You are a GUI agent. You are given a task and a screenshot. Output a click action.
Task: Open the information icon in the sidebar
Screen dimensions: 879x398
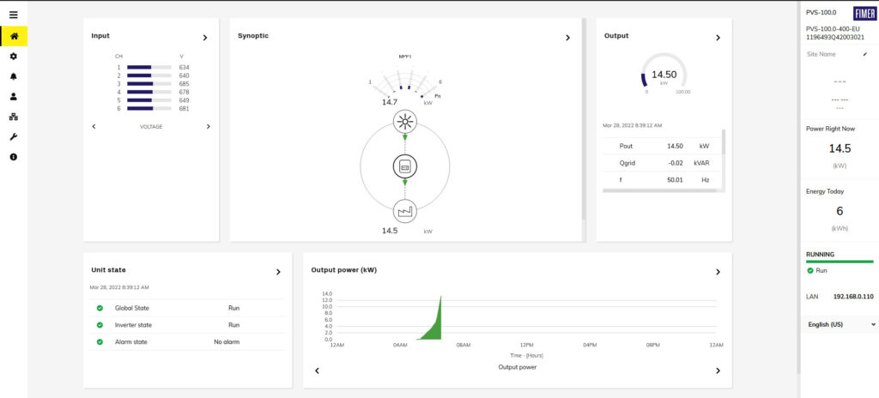click(14, 157)
